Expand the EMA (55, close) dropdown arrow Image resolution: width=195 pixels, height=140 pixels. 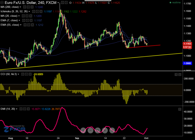tap(21, 25)
